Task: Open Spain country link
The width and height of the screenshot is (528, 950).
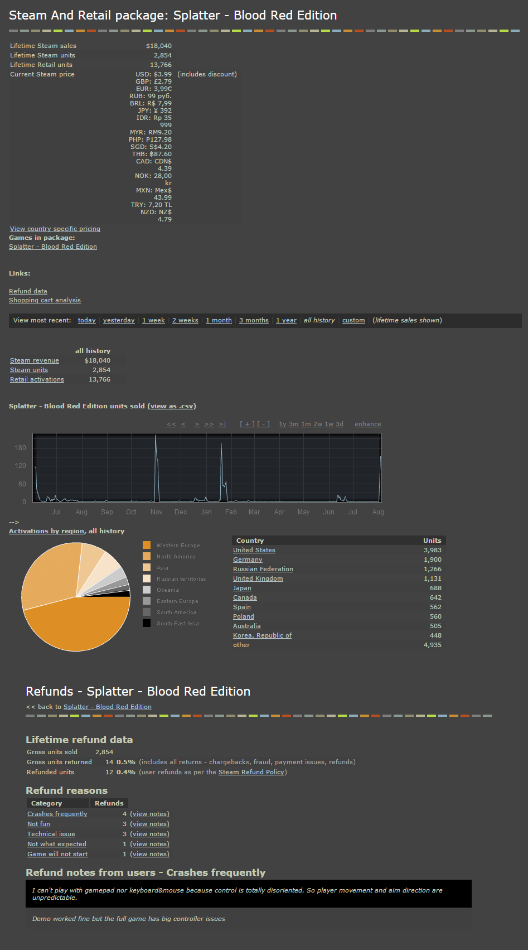Action: pyautogui.click(x=242, y=607)
